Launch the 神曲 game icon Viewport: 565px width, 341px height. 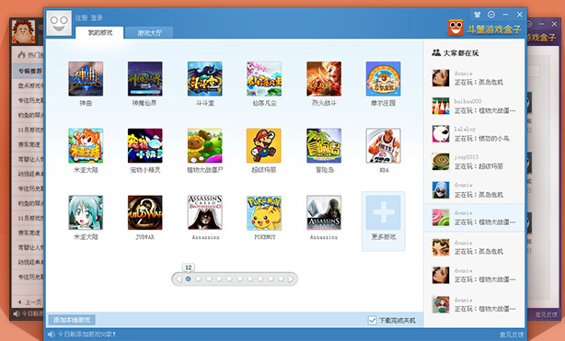point(86,79)
